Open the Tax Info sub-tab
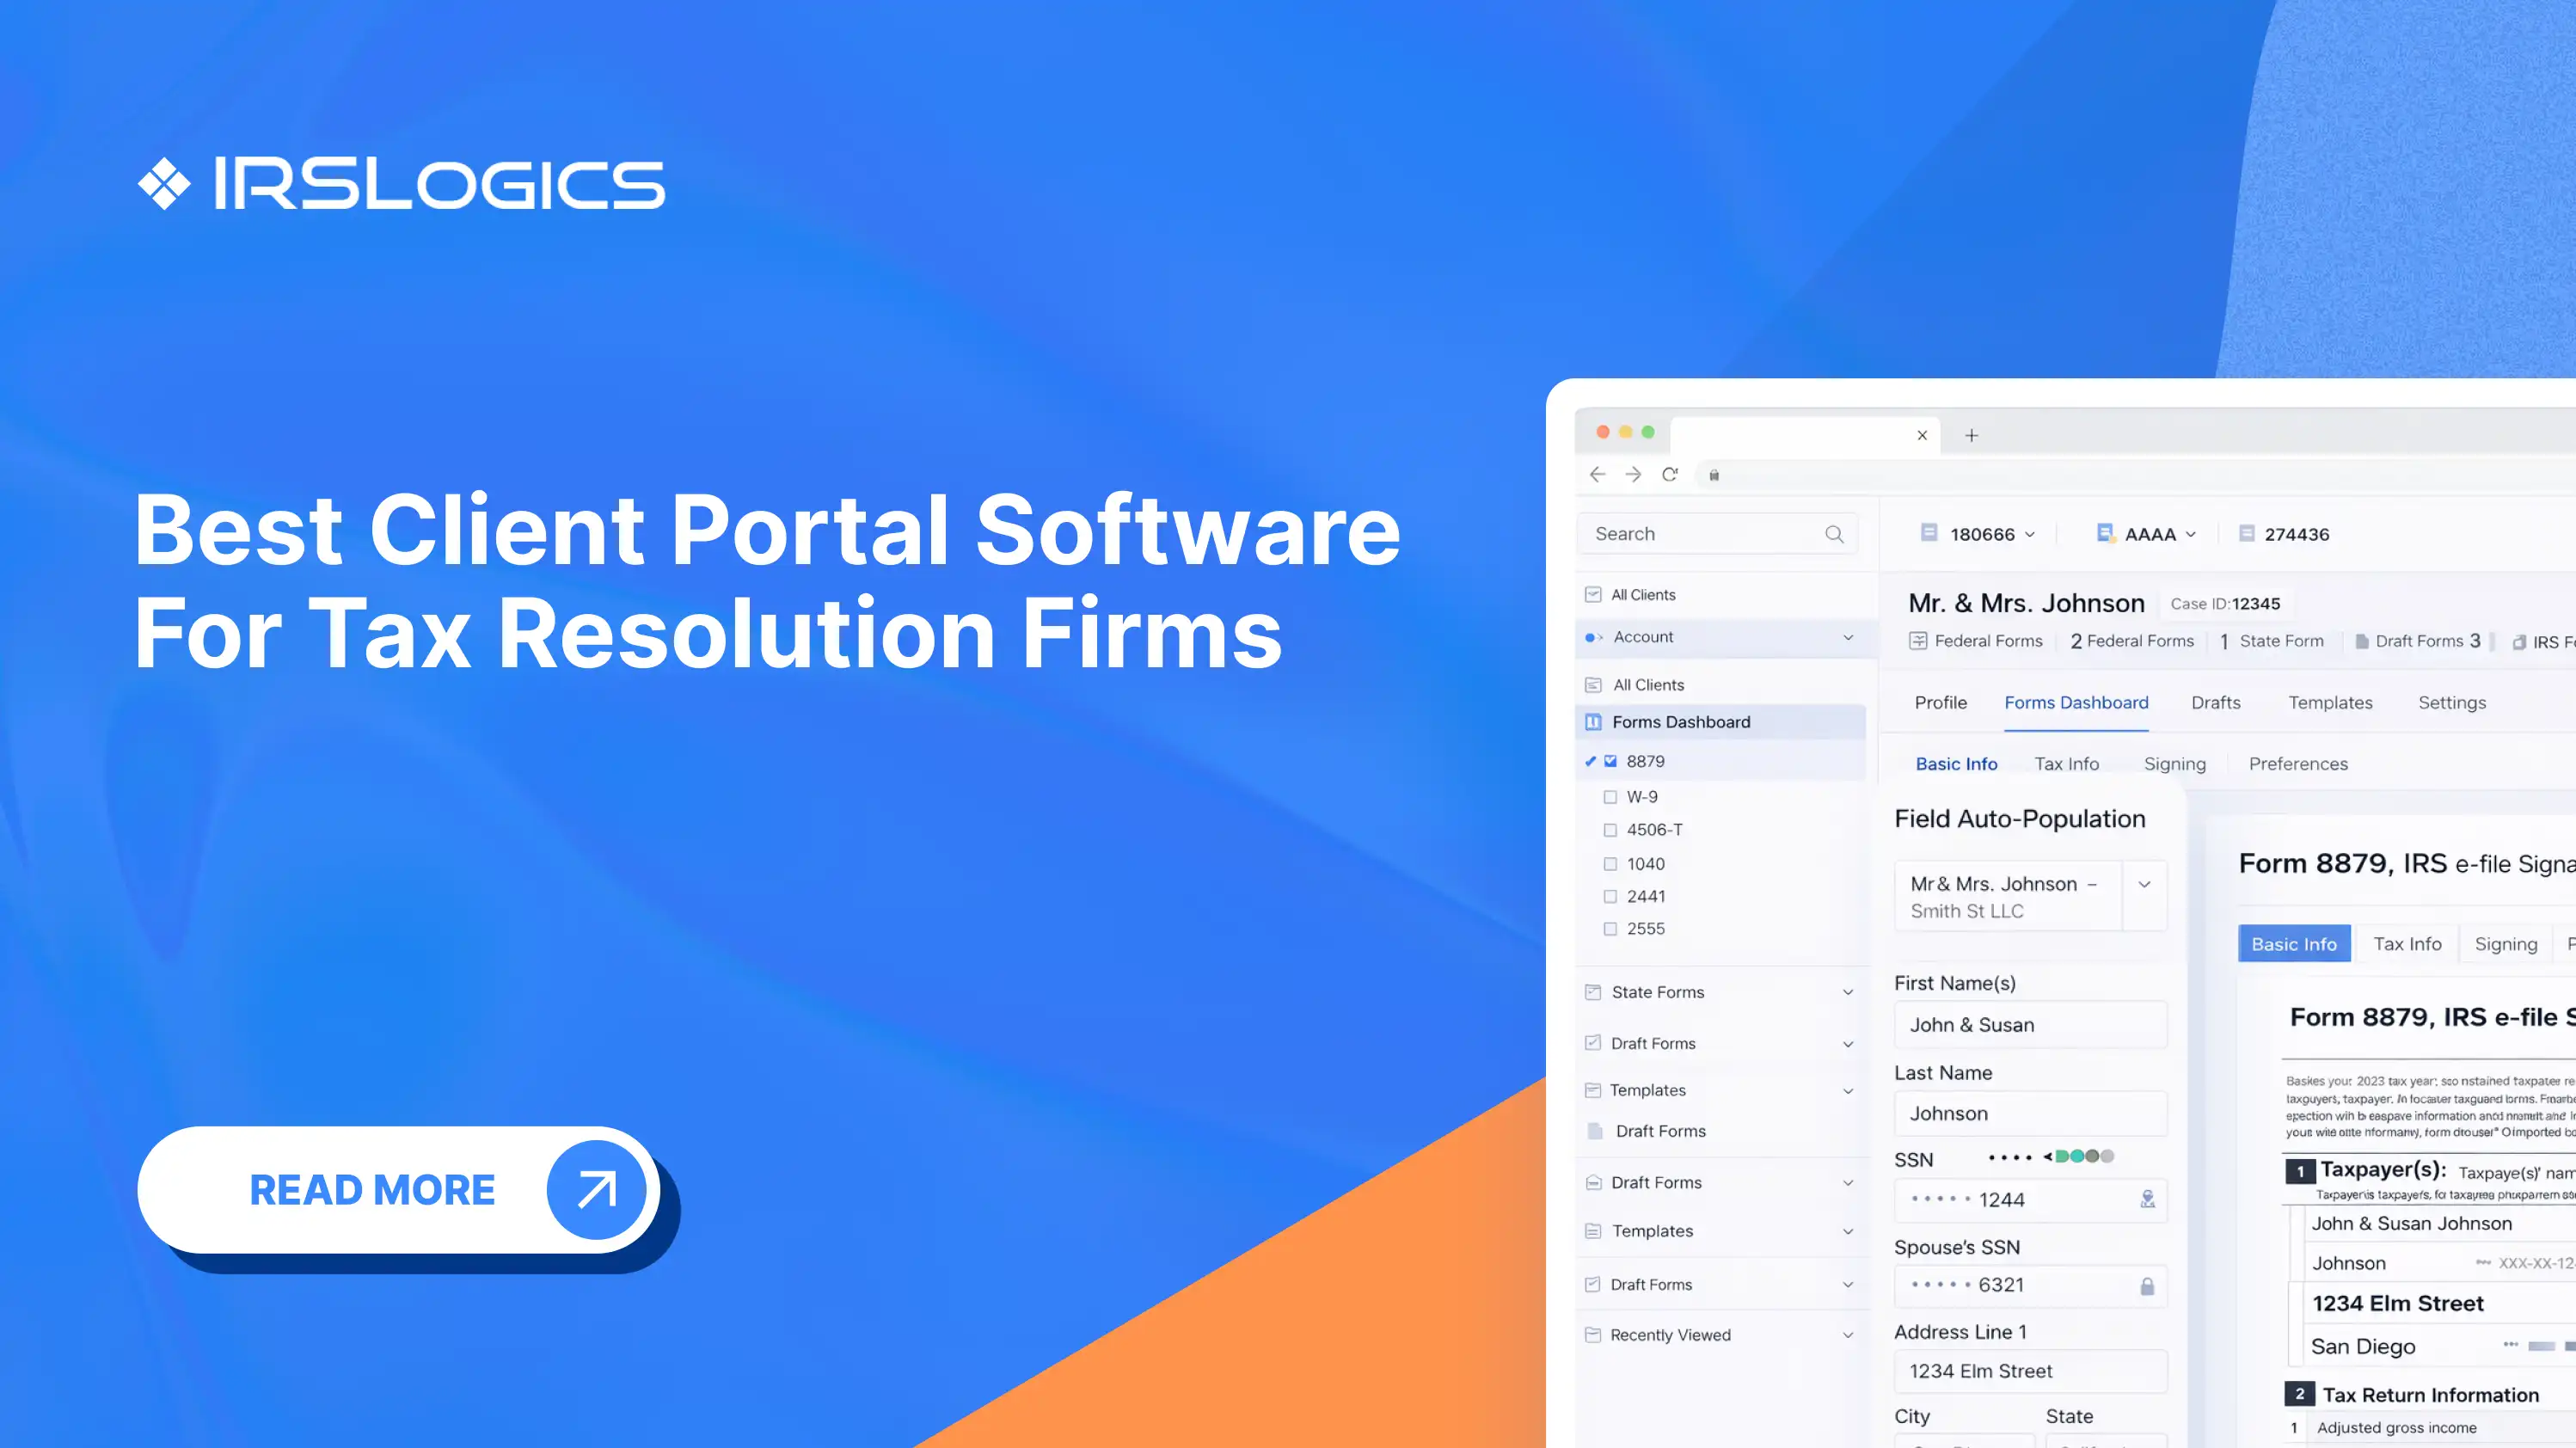The height and width of the screenshot is (1448, 2576). 2066,764
